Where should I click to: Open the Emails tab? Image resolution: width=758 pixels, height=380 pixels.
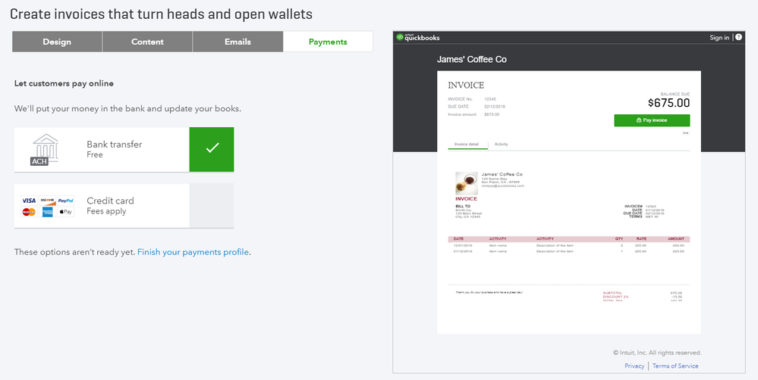237,42
